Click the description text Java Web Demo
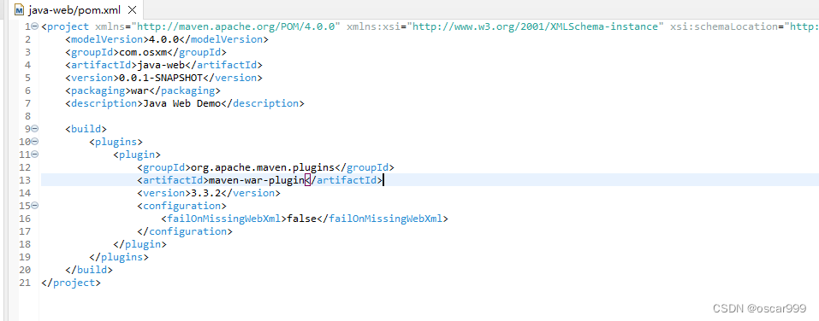This screenshot has width=819, height=321. 181,103
